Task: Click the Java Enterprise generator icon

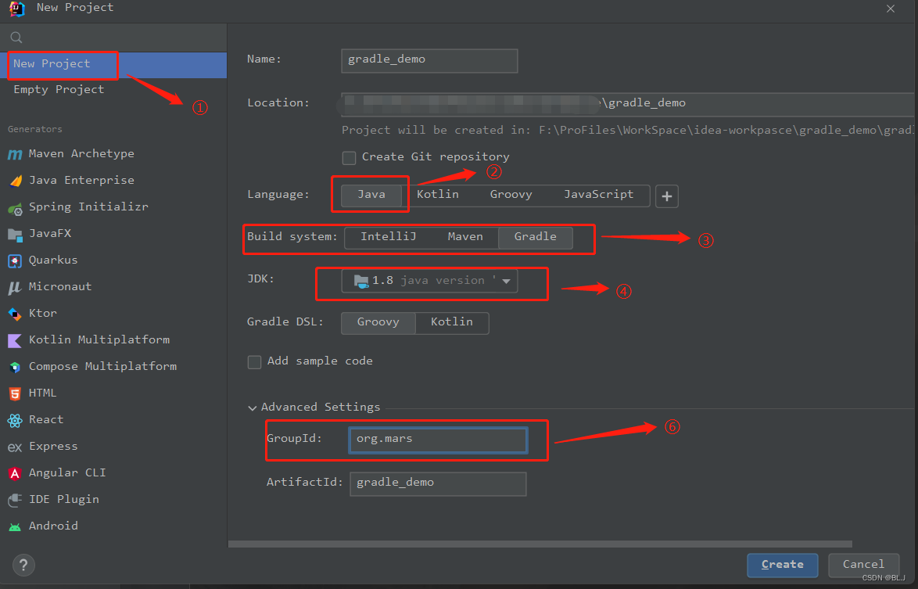Action: (x=15, y=181)
